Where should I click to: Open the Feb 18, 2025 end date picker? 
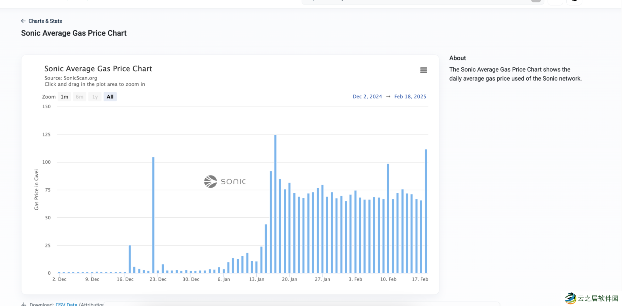click(x=410, y=96)
